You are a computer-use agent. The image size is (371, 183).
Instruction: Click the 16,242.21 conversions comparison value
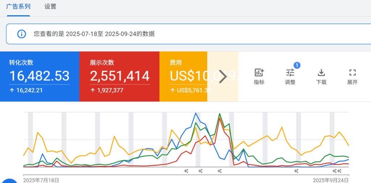pos(29,90)
